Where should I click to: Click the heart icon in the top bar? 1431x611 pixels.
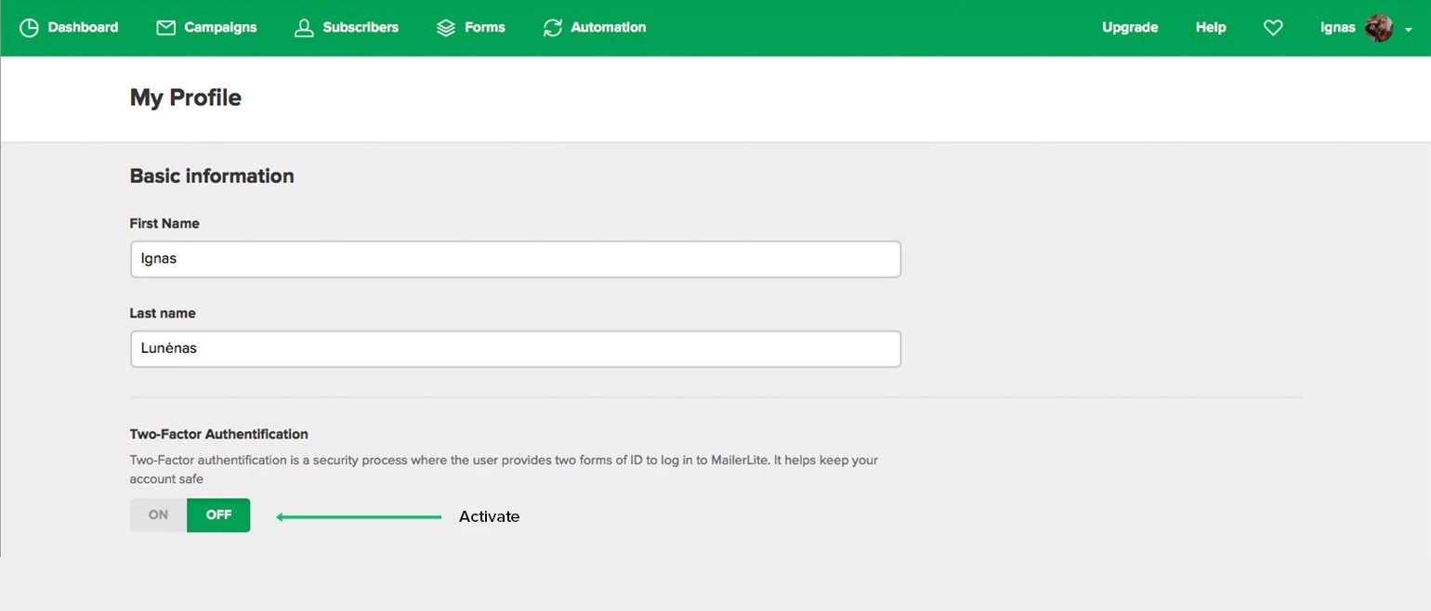click(1273, 28)
